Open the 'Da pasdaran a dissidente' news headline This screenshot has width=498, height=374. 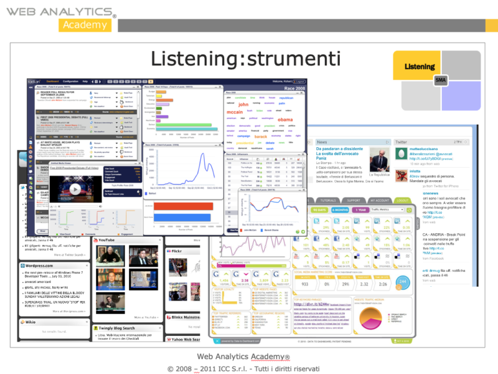click(339, 153)
